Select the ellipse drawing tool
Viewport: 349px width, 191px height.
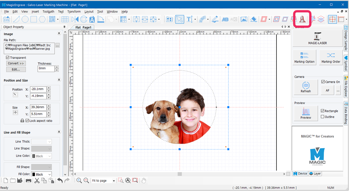tap(25, 19)
